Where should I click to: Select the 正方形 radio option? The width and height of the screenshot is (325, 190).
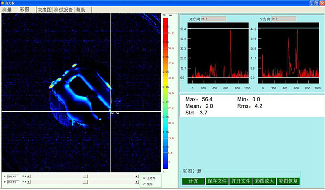pyautogui.click(x=144, y=178)
